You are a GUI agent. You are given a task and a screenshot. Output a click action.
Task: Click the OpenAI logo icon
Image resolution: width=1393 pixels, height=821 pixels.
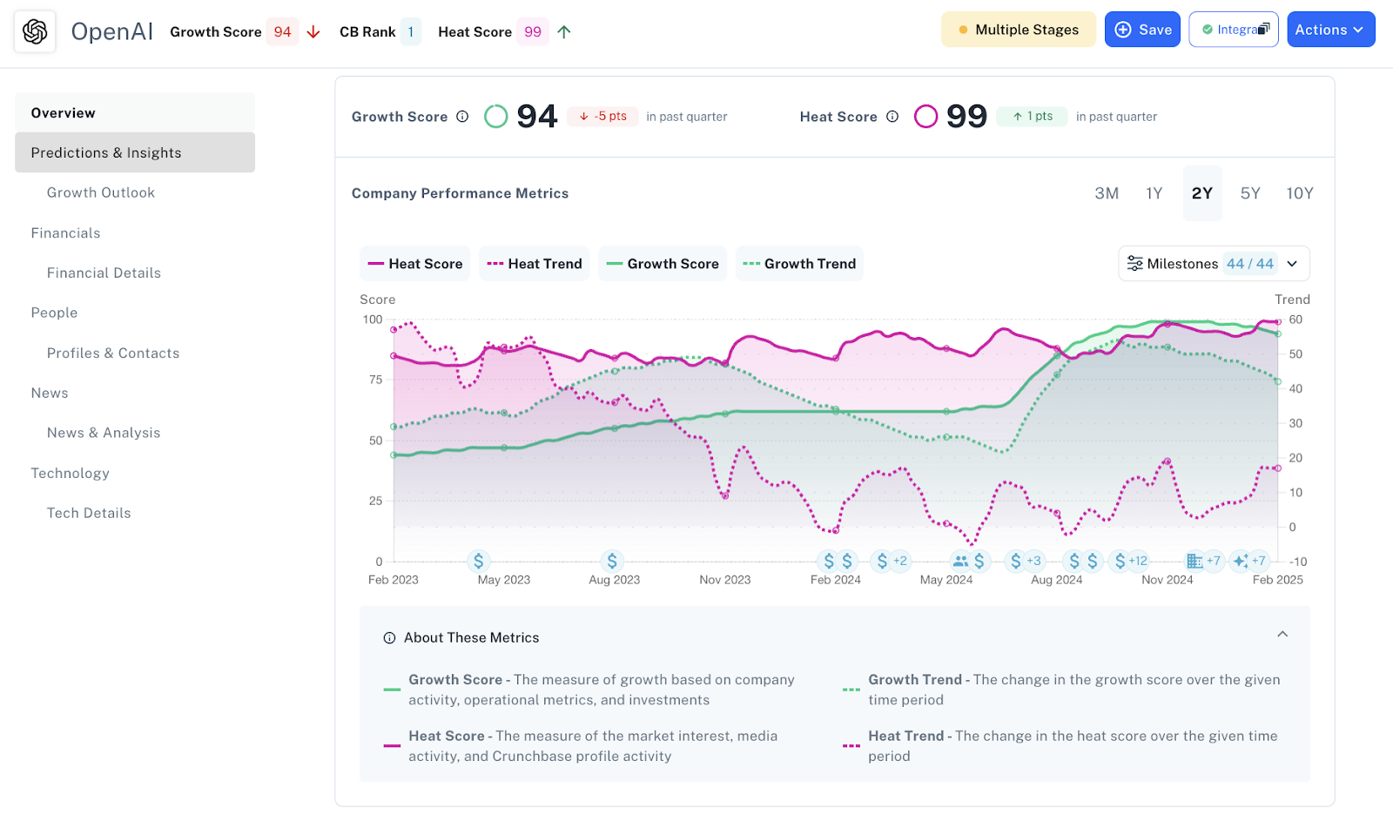pos(35,31)
